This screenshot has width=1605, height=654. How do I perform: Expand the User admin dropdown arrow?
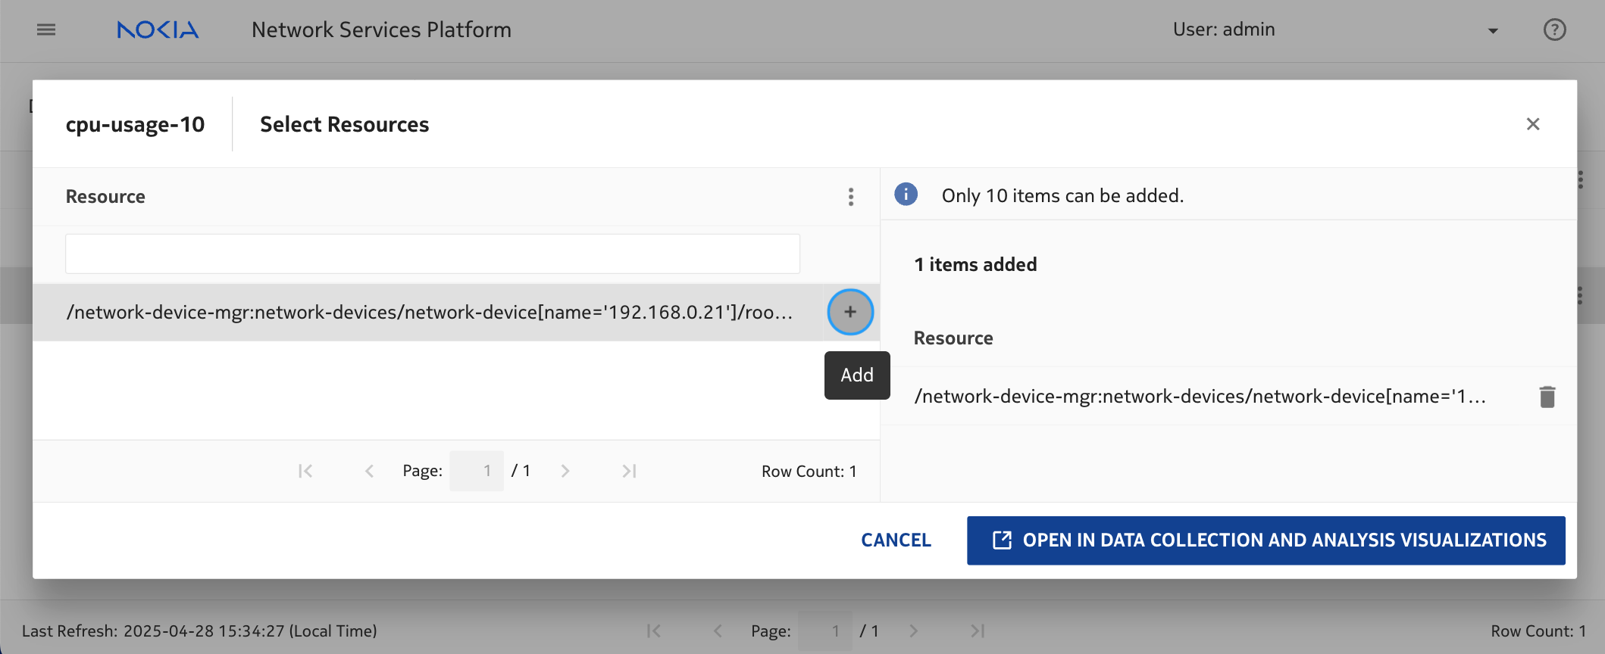pyautogui.click(x=1492, y=31)
